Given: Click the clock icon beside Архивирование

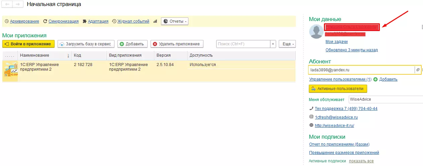Looking at the screenshot, I should (7, 21).
